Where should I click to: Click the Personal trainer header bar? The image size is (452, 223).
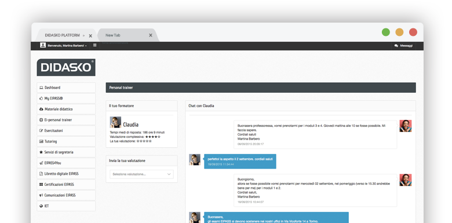pos(261,87)
